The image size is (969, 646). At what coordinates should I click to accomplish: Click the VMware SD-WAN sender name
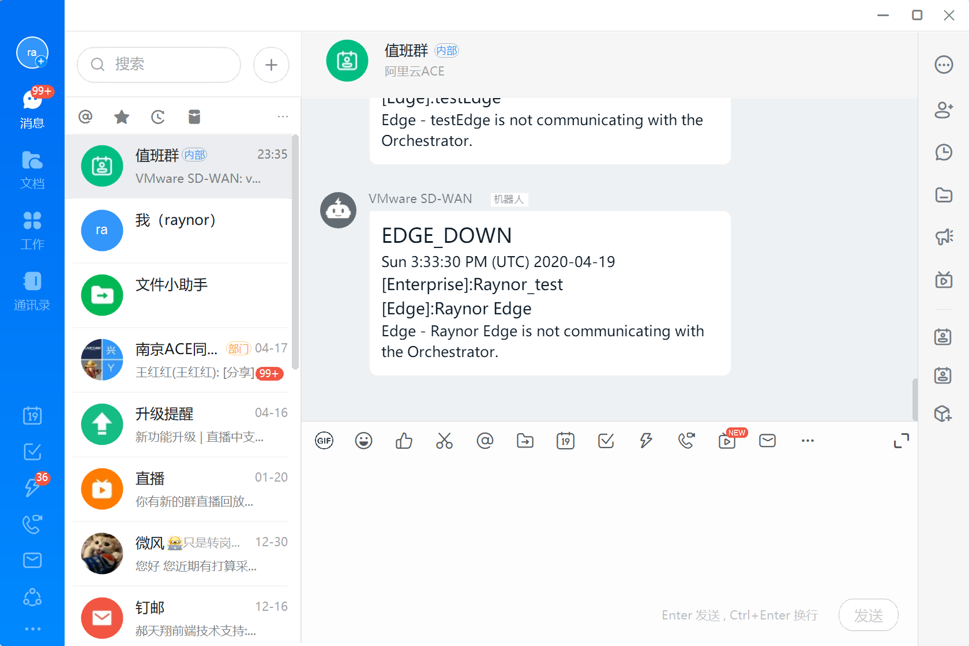click(420, 199)
